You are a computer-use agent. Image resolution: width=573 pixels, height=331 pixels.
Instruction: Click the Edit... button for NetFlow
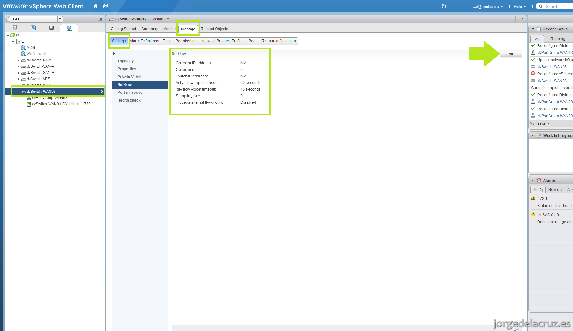coord(511,54)
